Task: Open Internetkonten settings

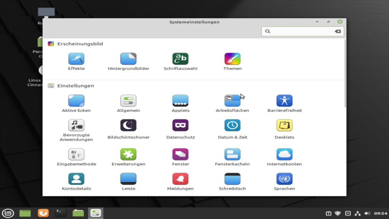Action: click(x=285, y=157)
